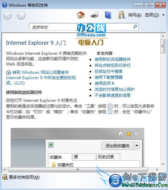Open link 浏览时对信息加以保护
This screenshot has height=190, width=168.
[115, 89]
